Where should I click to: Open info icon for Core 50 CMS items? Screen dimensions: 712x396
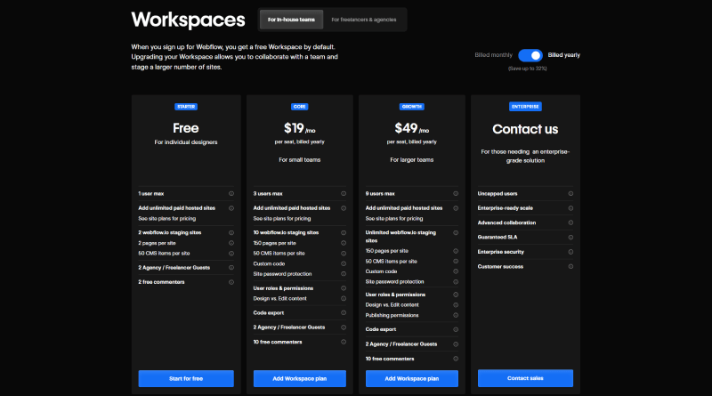click(344, 254)
